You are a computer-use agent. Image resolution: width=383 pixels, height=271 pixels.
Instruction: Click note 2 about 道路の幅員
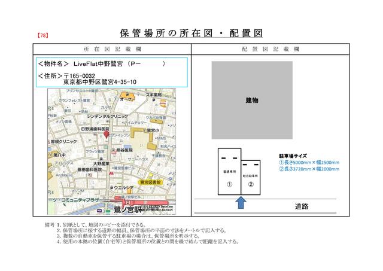point(142,230)
